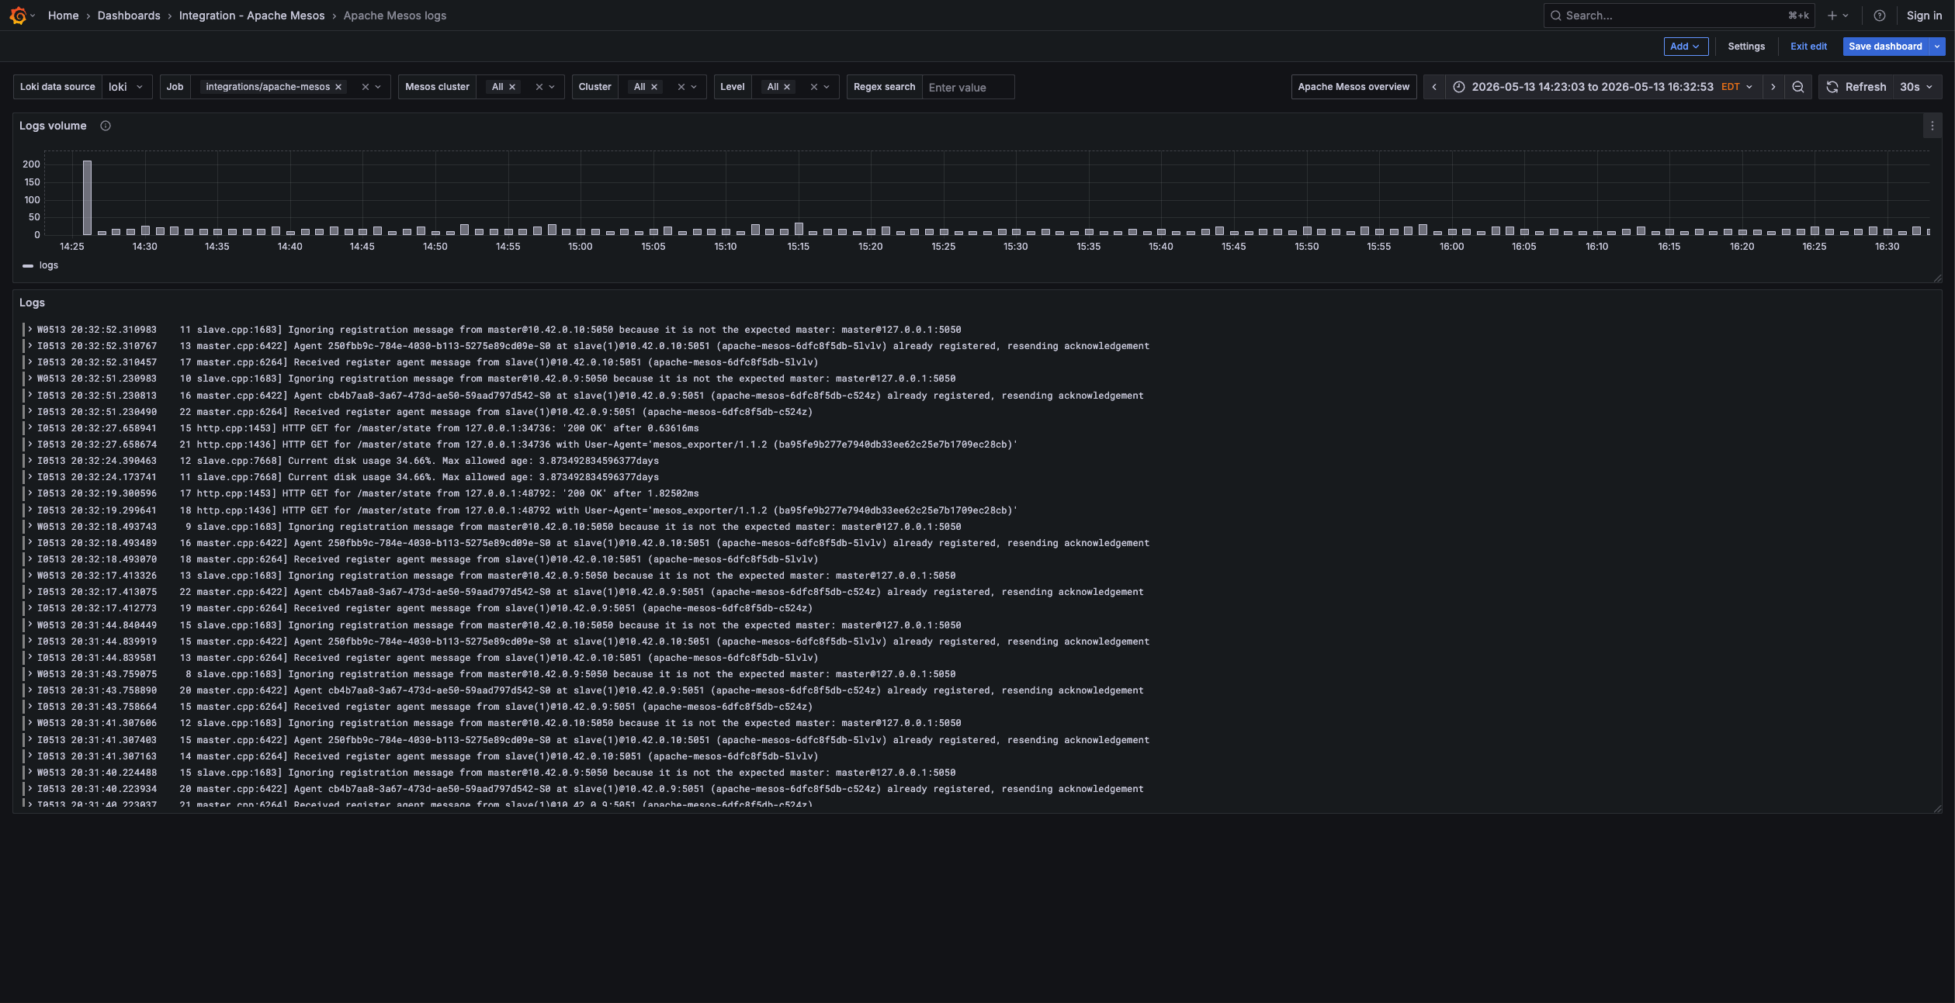The width and height of the screenshot is (1955, 1003).
Task: Remove All tag from Mesos cluster
Action: 512,87
